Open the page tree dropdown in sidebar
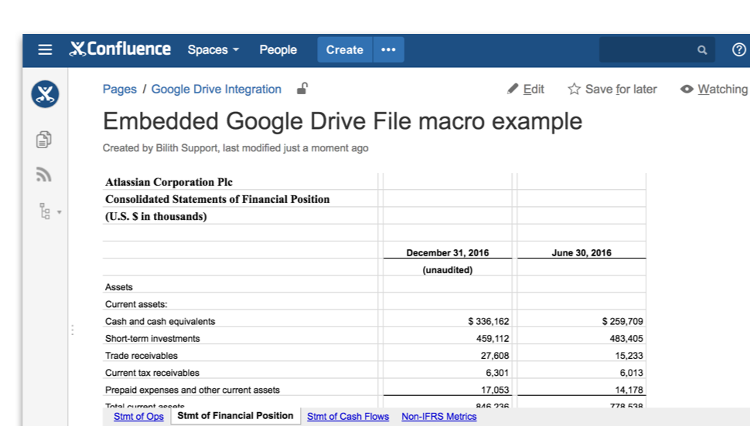 (x=49, y=211)
